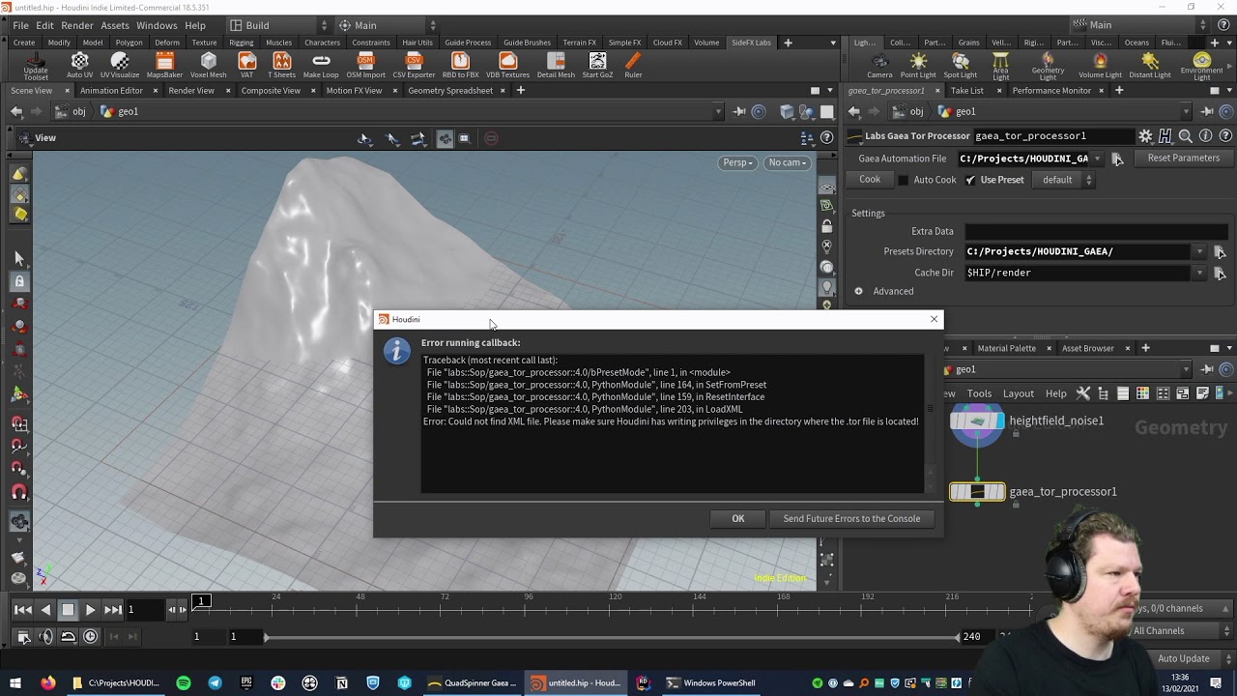Open the Cache Dir path dropdown

[x=1199, y=273]
